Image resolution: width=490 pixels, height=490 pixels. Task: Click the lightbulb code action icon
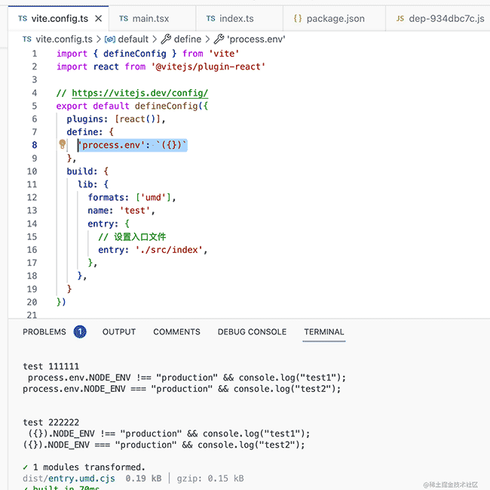63,145
